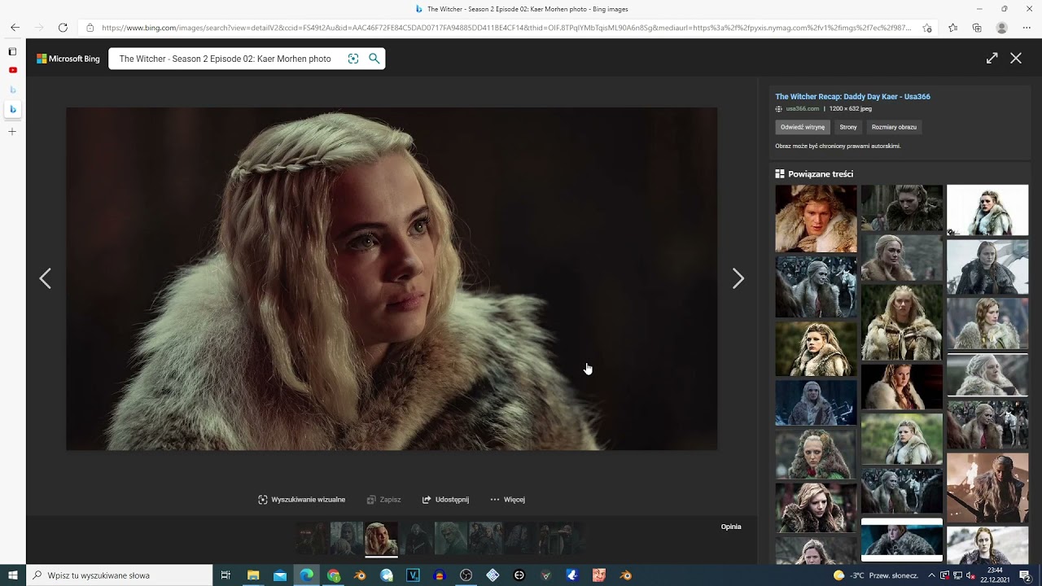Screen dimensions: 1042x586
Task: Open the vertical tabs actions icon
Action: pos(12,51)
